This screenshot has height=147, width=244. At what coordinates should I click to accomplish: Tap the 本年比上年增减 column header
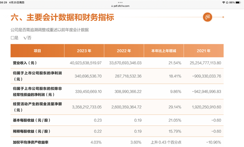coord(164,51)
